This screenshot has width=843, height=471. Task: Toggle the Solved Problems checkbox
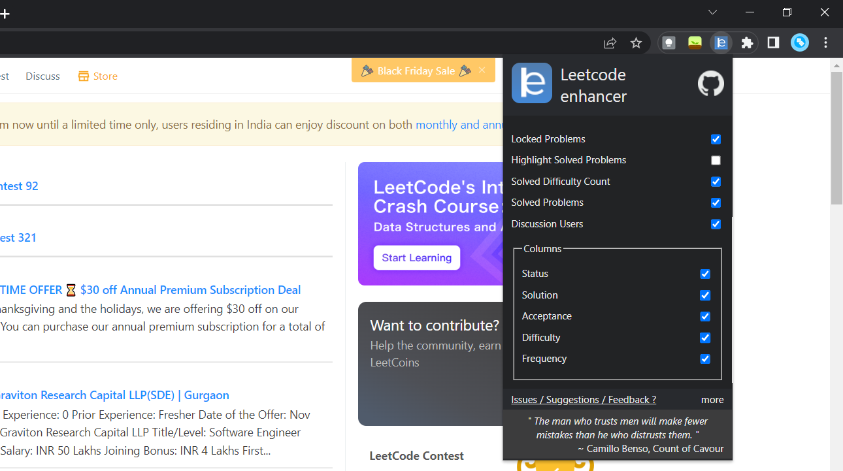point(716,203)
